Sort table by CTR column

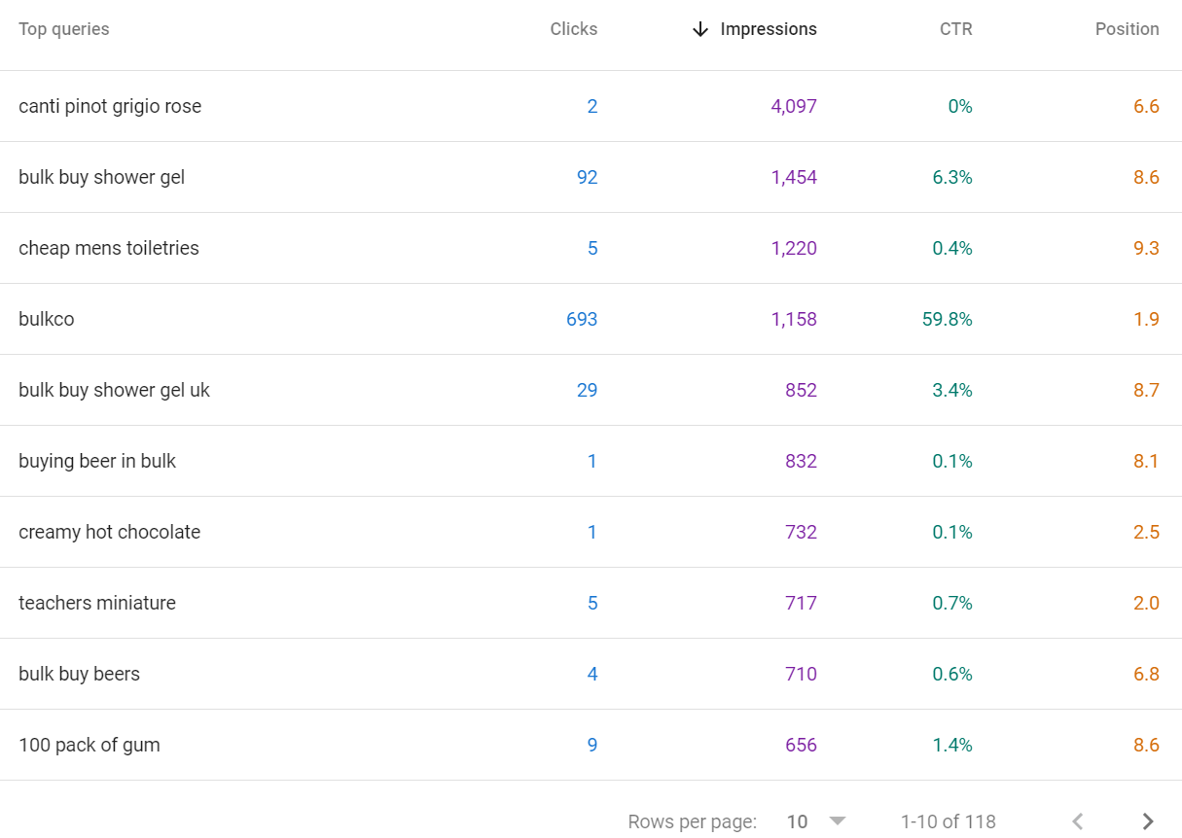pos(955,29)
